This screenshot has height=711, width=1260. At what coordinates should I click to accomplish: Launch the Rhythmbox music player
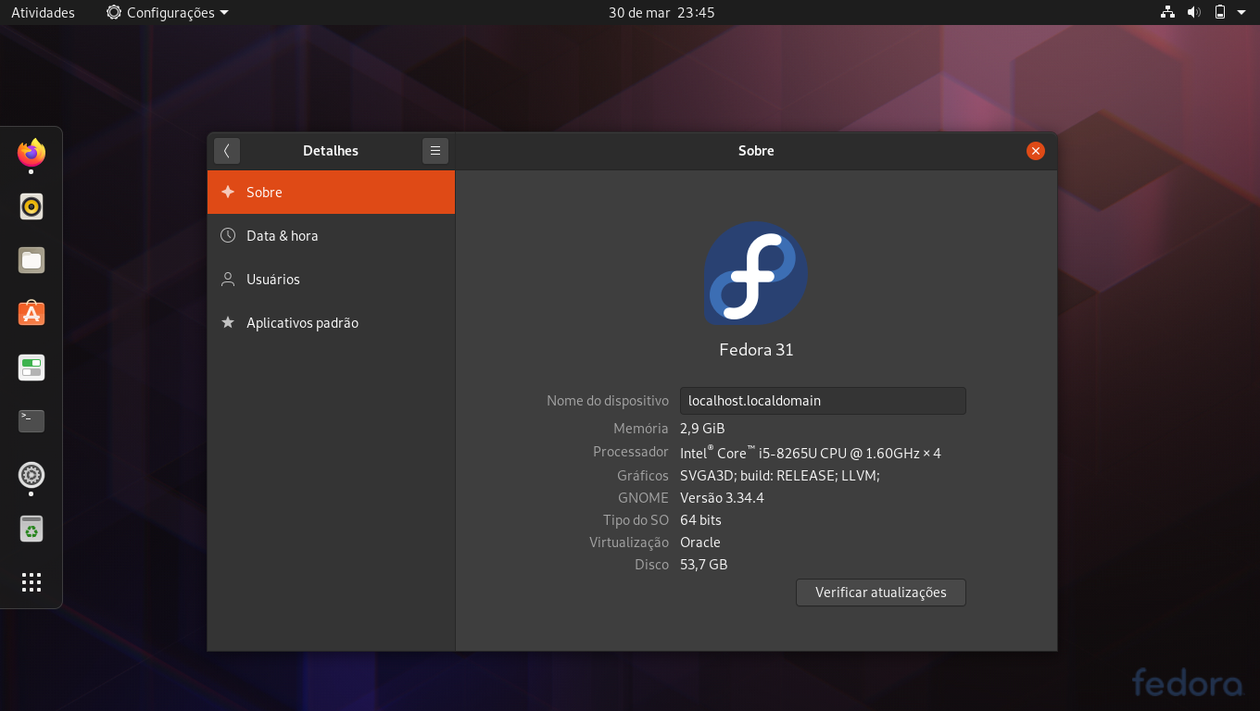point(31,206)
